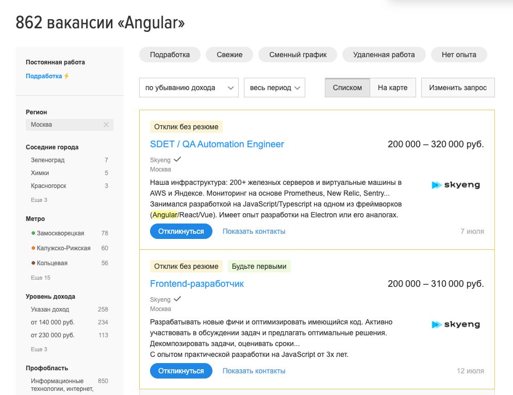513x395 pixels.
Task: Click the 'Будьте первыми' badge
Action: click(x=259, y=266)
